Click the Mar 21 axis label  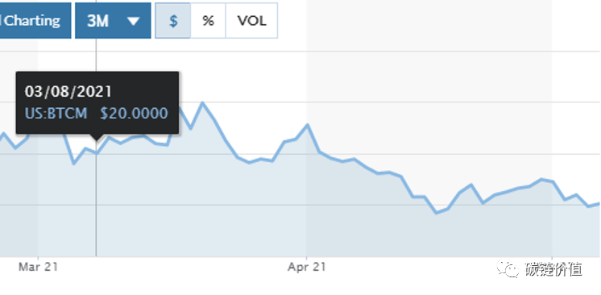38,267
